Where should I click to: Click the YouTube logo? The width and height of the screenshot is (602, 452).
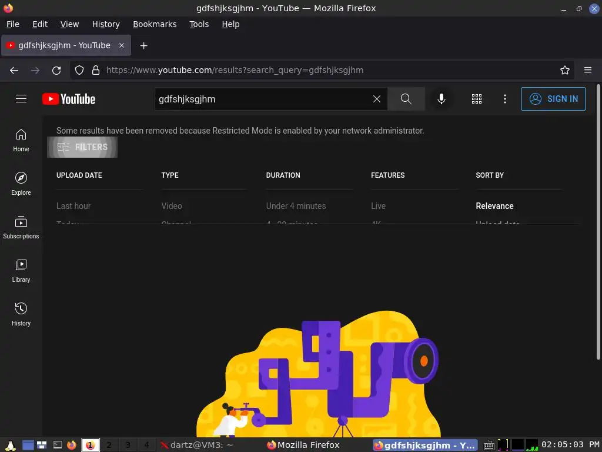(69, 99)
